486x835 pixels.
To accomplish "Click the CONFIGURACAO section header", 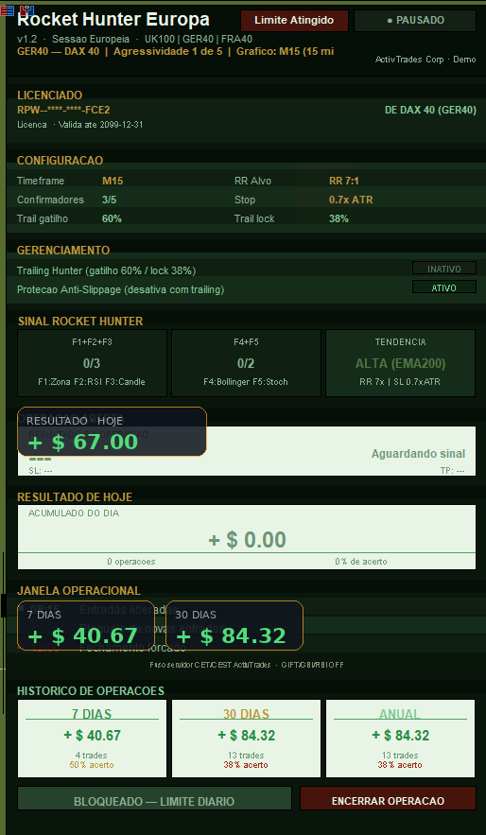I will click(61, 161).
